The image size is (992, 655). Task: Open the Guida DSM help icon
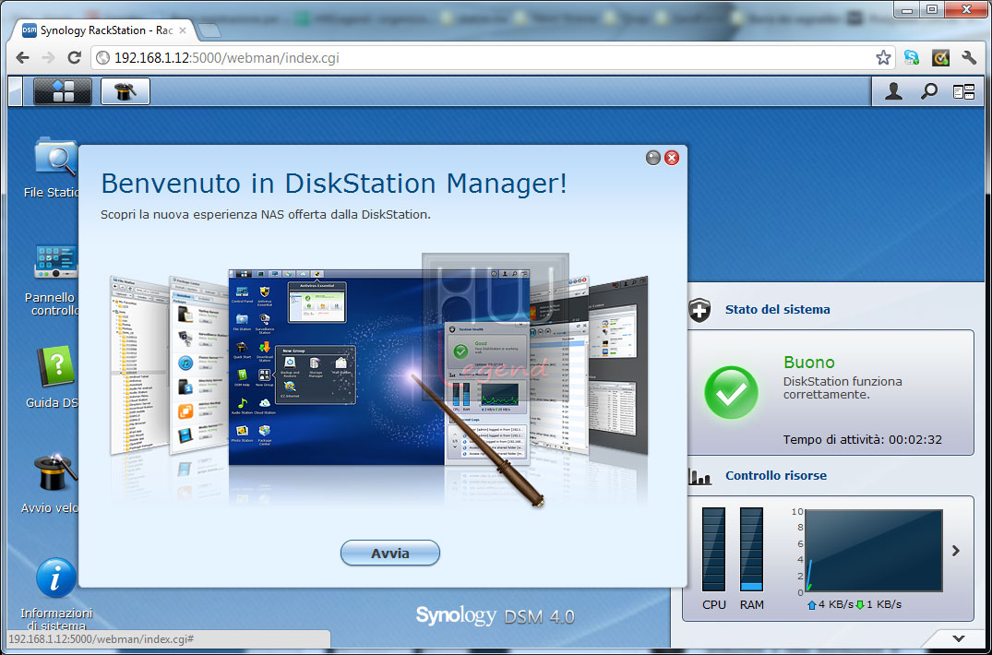(55, 377)
